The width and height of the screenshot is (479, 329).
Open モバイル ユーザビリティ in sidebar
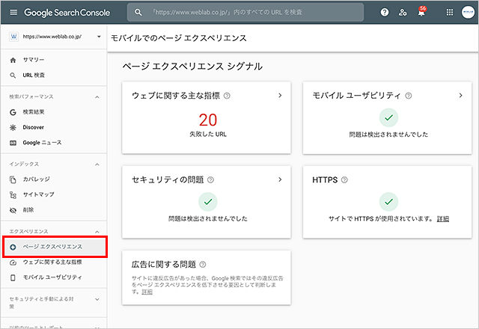pyautogui.click(x=52, y=277)
